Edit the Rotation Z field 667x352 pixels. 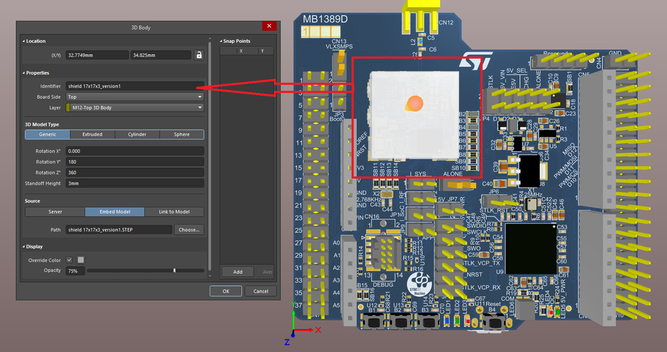(135, 172)
